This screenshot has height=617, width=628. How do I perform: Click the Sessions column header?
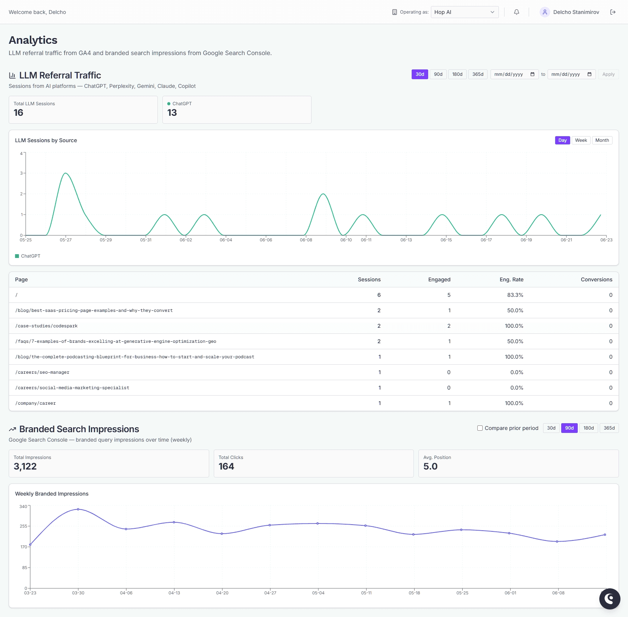(x=369, y=279)
